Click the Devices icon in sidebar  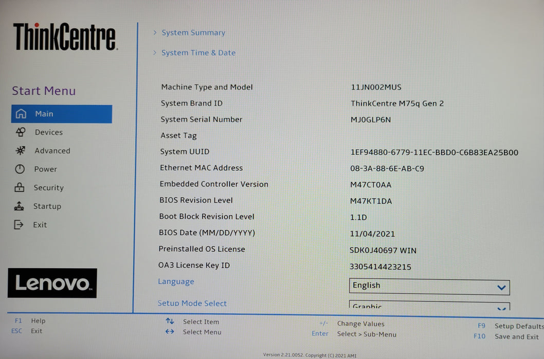coord(21,132)
